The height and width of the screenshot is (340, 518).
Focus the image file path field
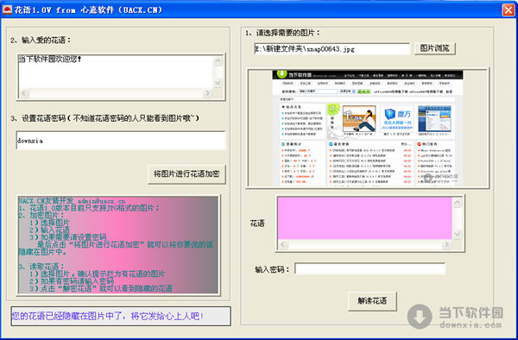point(332,49)
